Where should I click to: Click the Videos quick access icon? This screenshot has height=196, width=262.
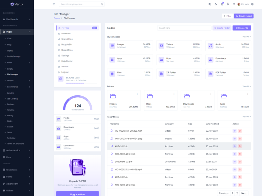pos(161,46)
